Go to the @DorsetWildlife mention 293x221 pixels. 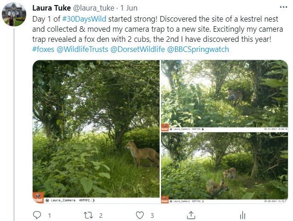[133, 50]
